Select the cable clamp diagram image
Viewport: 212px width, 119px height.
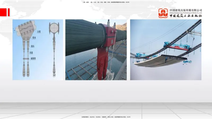point(38,50)
